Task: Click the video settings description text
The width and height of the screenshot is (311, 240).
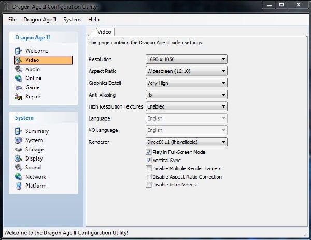Action: point(145,43)
